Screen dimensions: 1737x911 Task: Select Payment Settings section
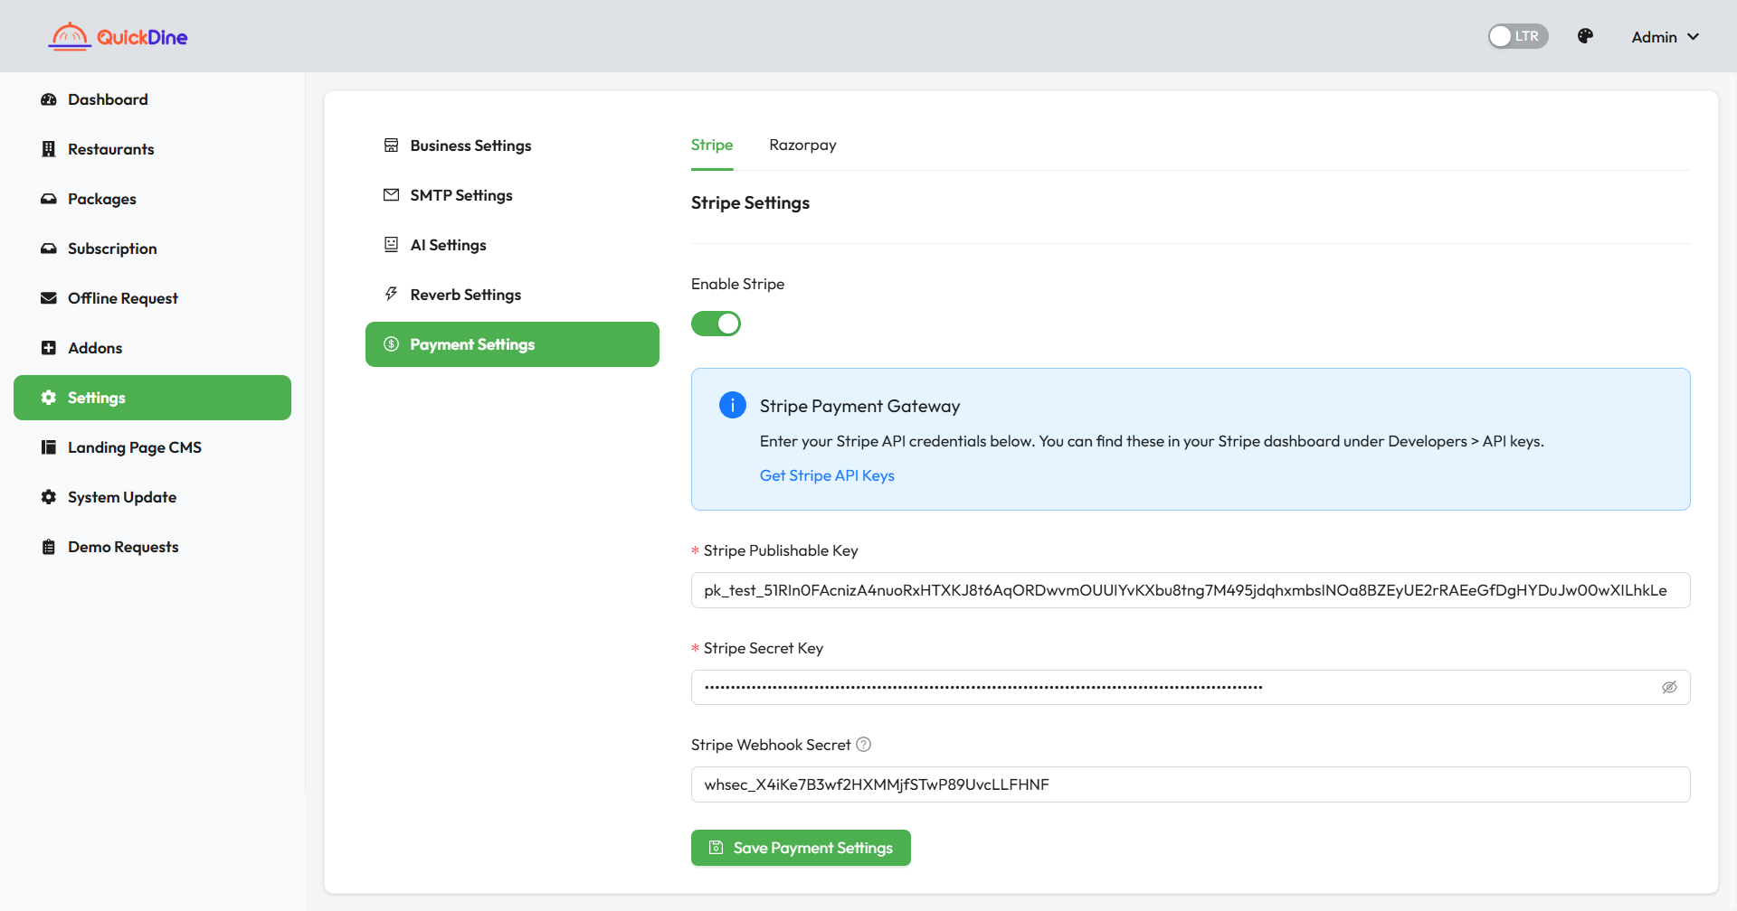[x=512, y=344]
